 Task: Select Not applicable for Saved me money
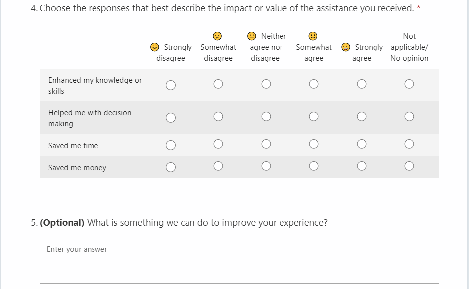[x=409, y=166]
